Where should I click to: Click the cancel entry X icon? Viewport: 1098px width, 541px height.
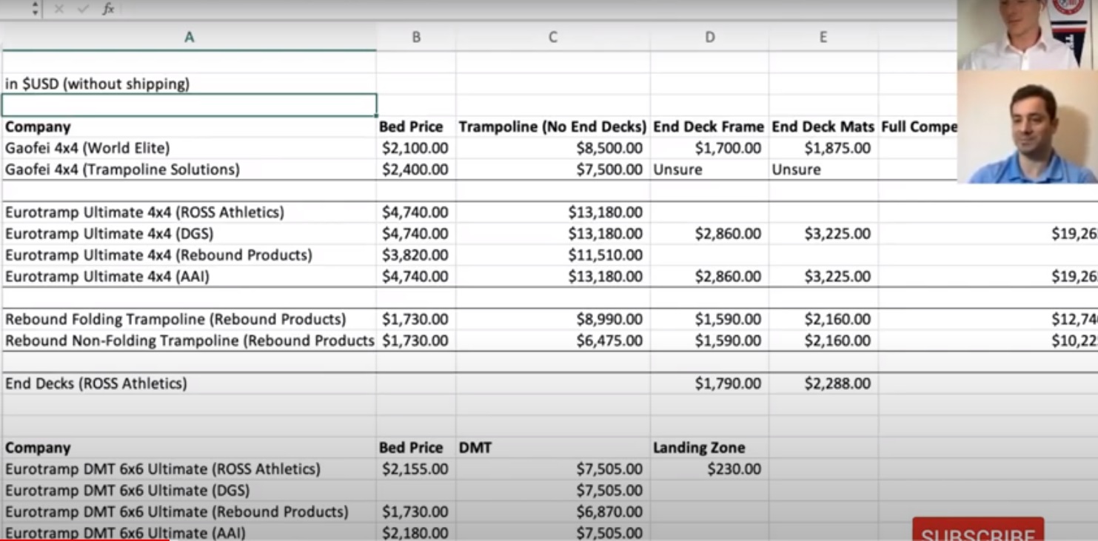point(59,9)
